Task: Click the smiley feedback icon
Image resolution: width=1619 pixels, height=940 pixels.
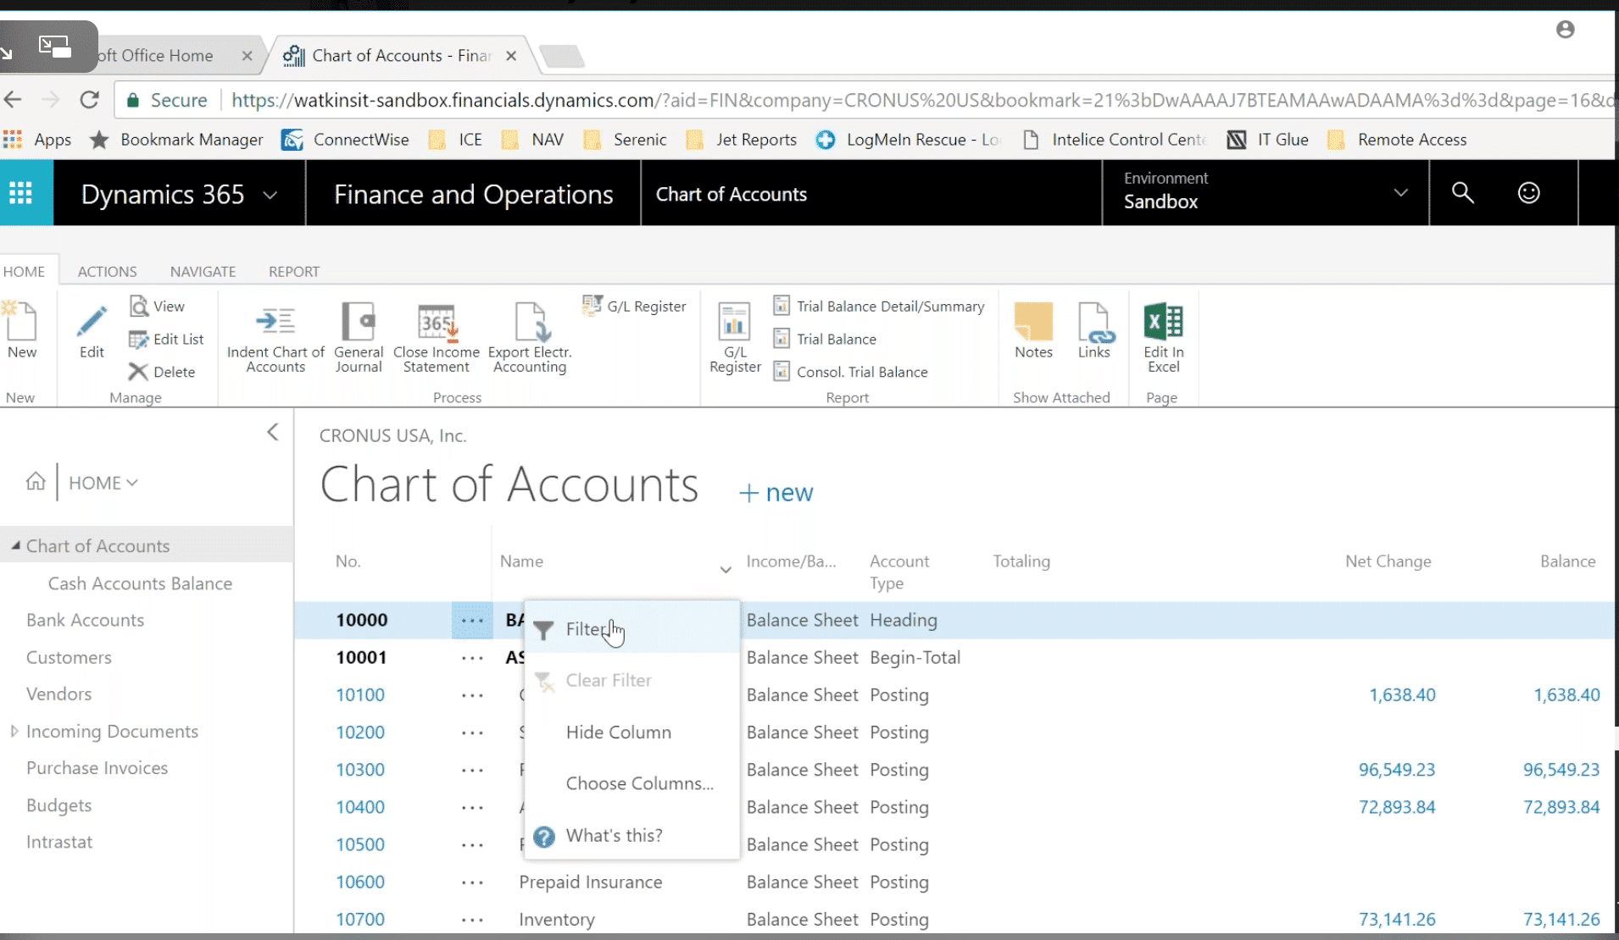Action: 1529,193
